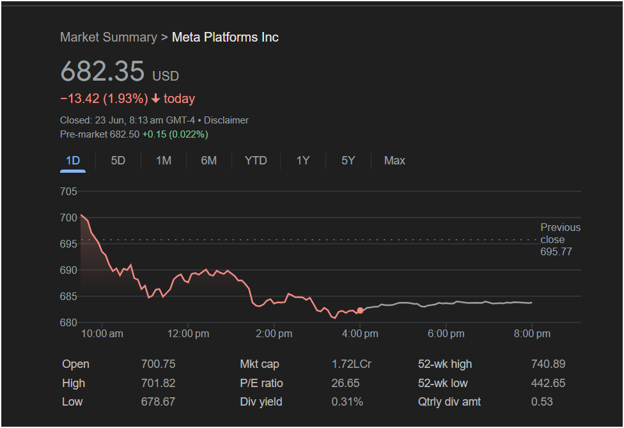This screenshot has height=428, width=624.
Task: Click the 685 price axis label
Action: (68, 297)
